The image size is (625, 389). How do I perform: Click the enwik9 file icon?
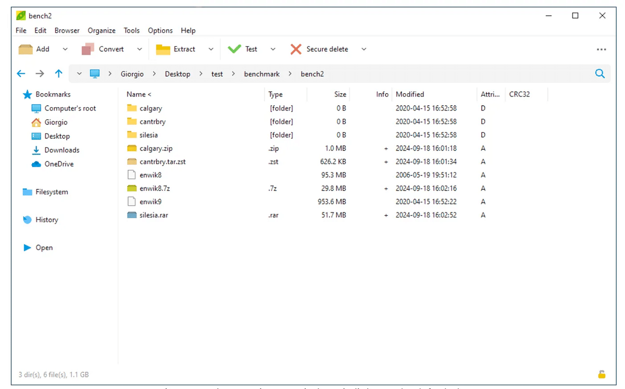tap(131, 202)
